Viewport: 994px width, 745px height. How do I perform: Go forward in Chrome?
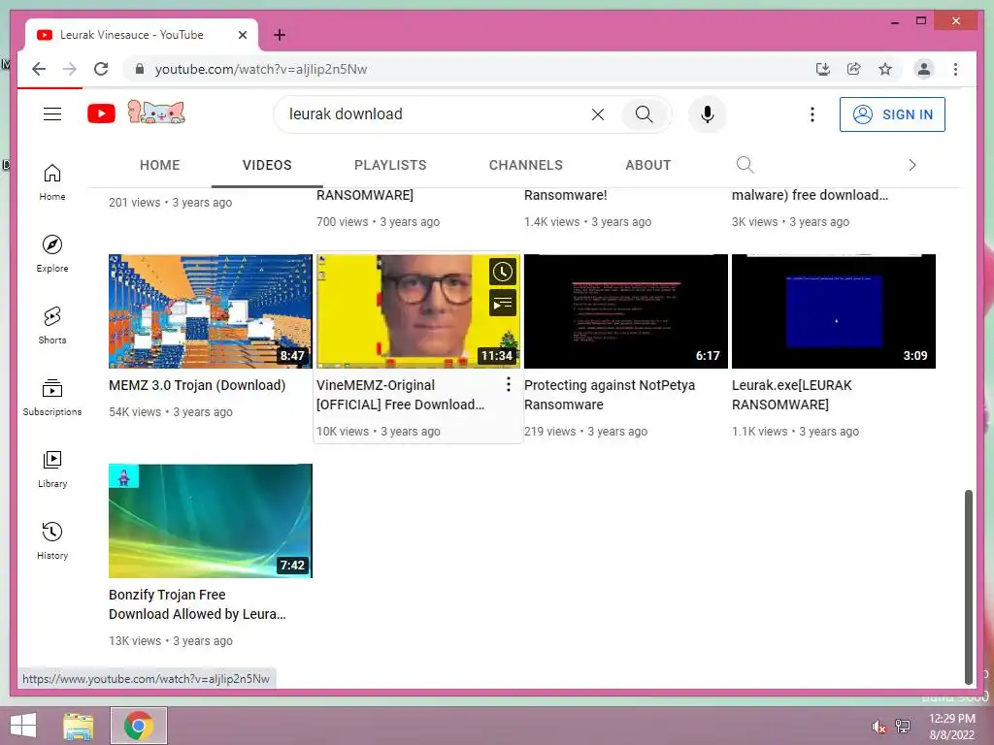[70, 69]
